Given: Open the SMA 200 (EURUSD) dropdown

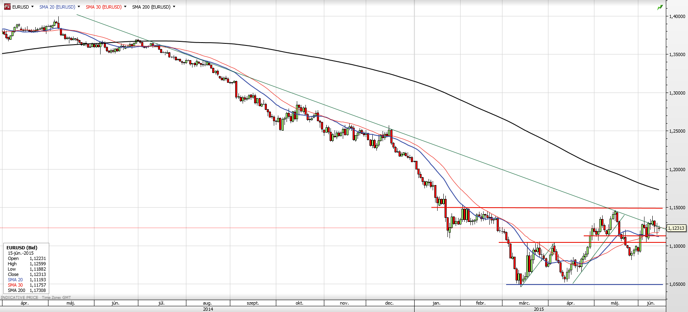Looking at the screenshot, I should click(x=174, y=7).
